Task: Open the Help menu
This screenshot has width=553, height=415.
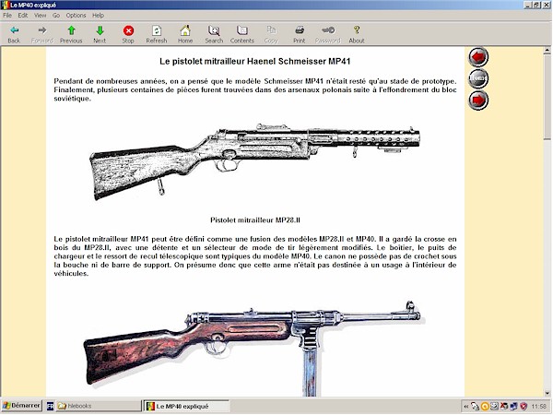Action: [98, 15]
